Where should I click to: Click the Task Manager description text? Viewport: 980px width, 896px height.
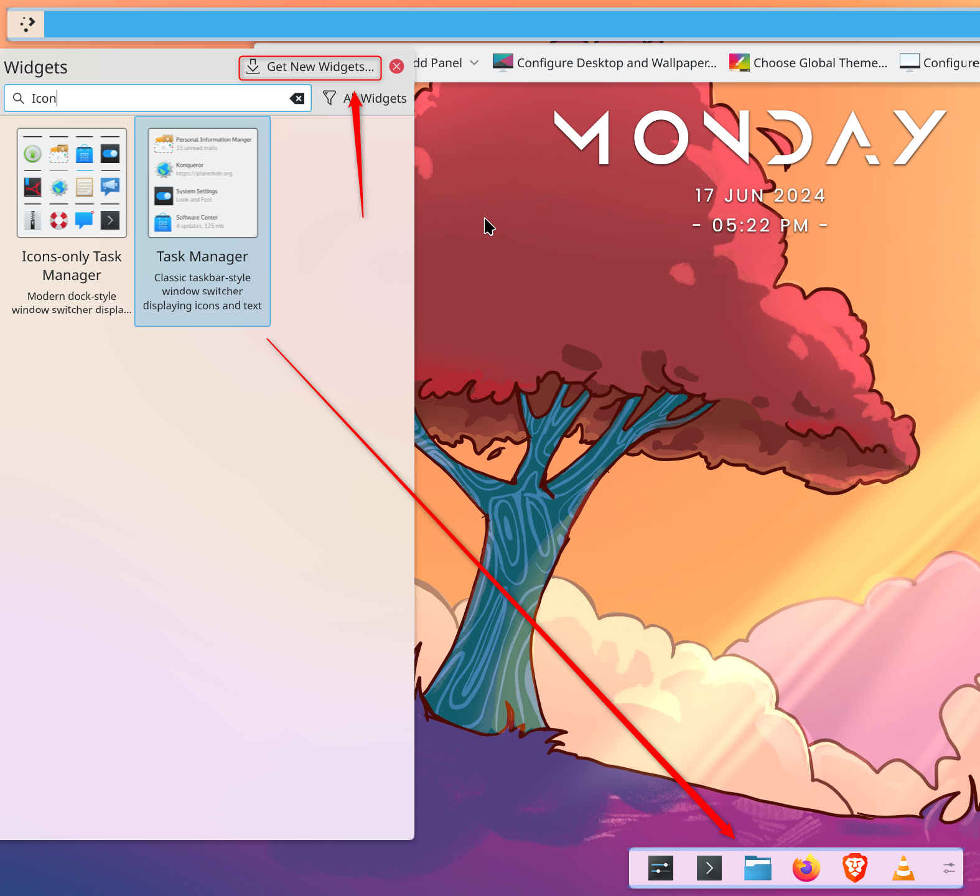point(202,291)
